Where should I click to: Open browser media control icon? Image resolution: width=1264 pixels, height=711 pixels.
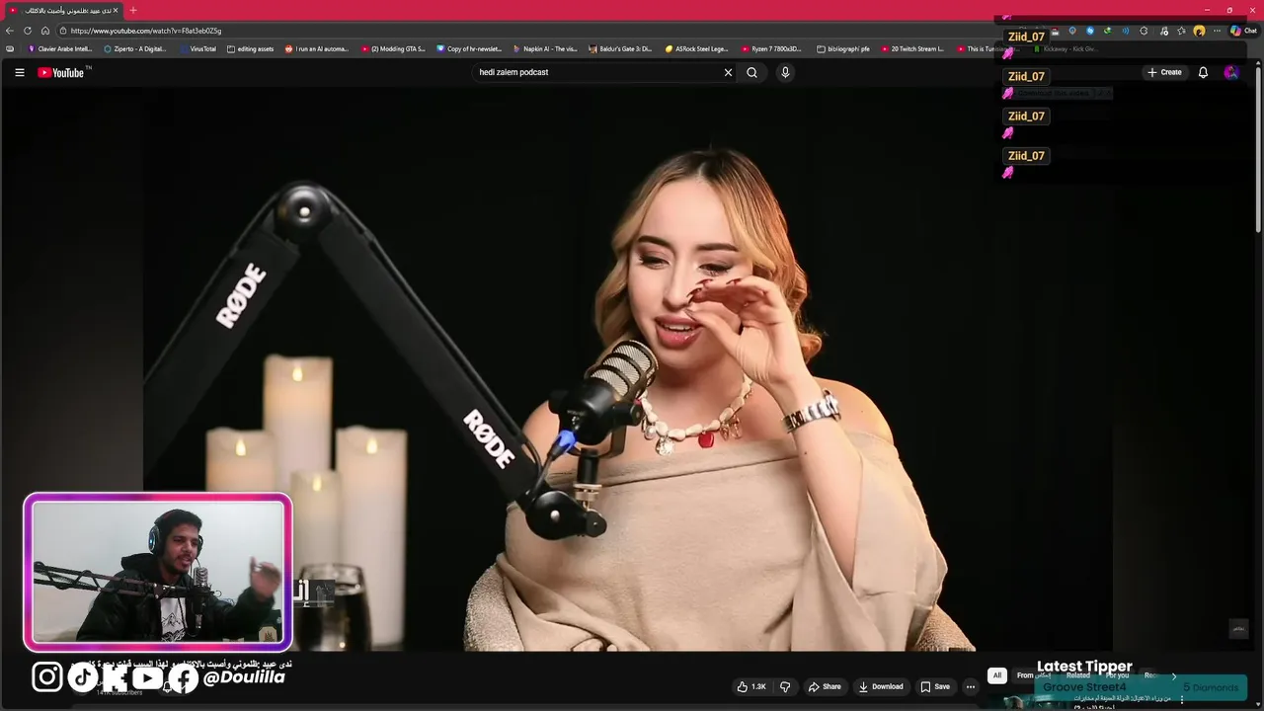[1163, 31]
